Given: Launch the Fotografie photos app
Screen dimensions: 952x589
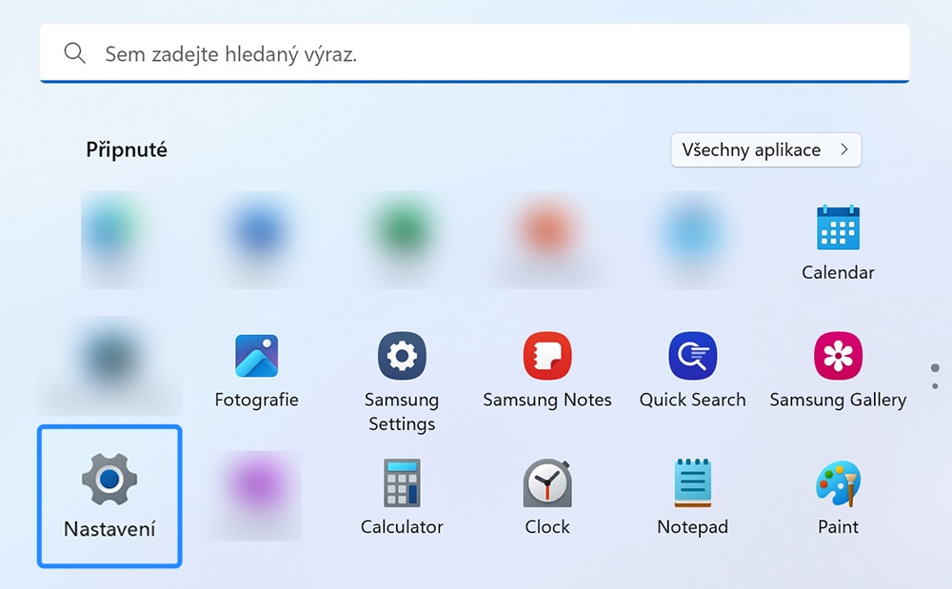Looking at the screenshot, I should 256,356.
